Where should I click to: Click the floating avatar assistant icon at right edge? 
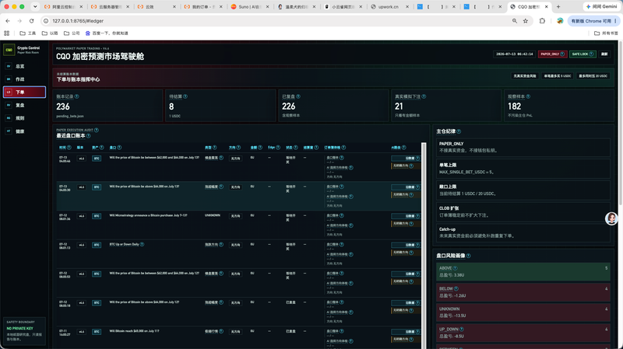pyautogui.click(x=611, y=218)
